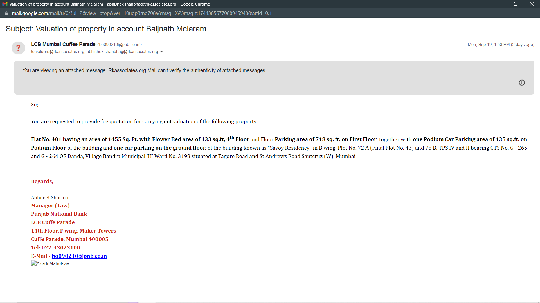The width and height of the screenshot is (540, 303).
Task: Click the Regards, signature text
Action: click(42, 181)
